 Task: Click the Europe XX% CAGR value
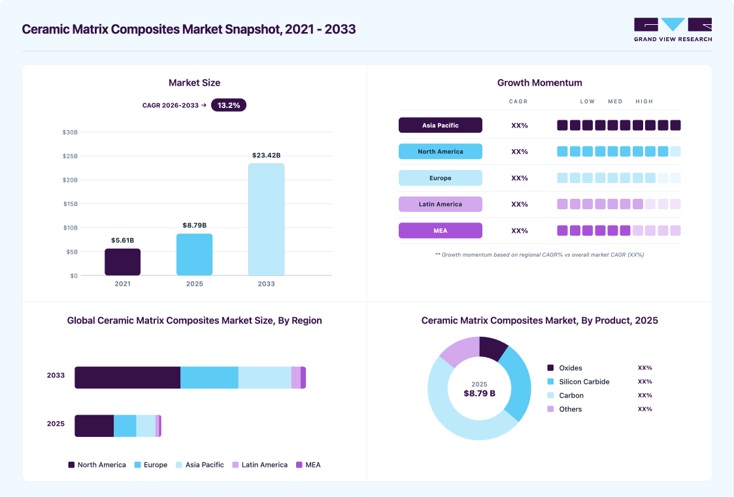(520, 178)
